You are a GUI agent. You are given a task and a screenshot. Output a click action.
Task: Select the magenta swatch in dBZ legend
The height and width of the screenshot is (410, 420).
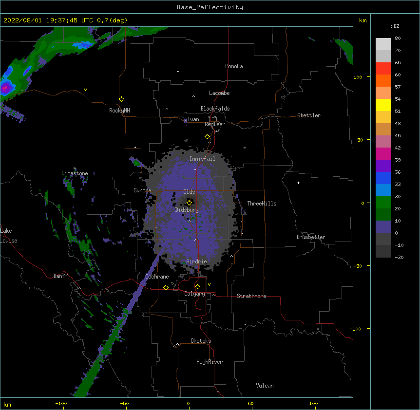point(383,153)
